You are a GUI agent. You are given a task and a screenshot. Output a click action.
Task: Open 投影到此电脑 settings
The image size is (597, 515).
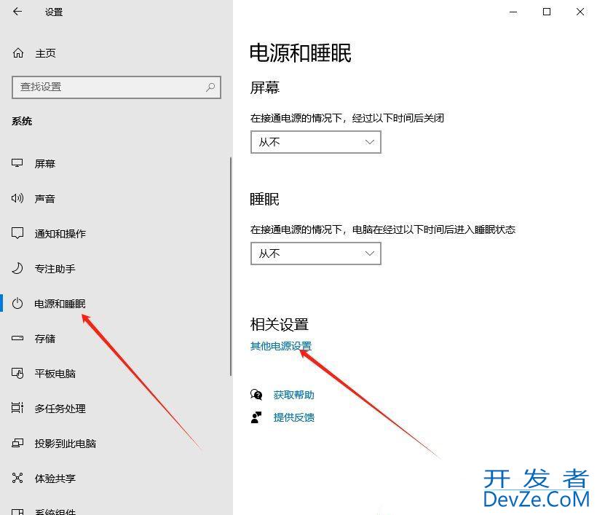[x=66, y=444]
